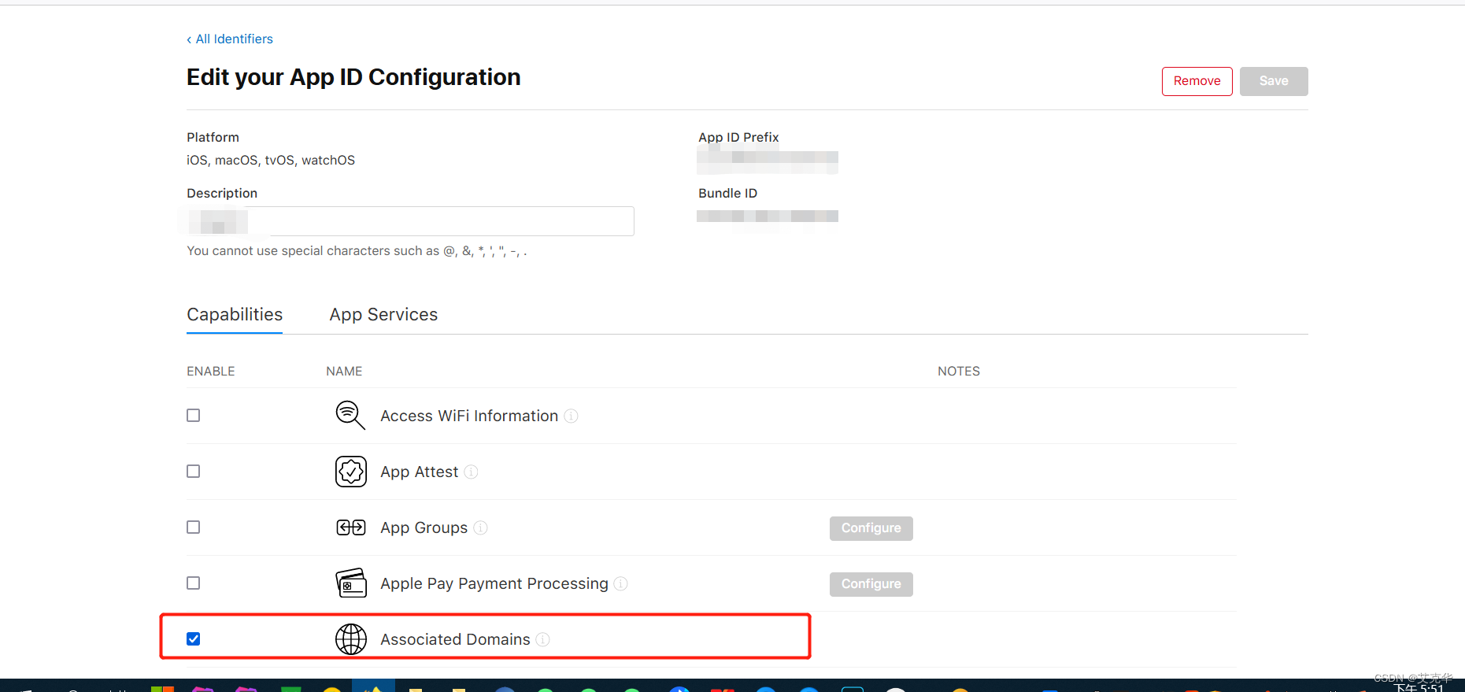The width and height of the screenshot is (1465, 692).
Task: Click the App ID Prefix label
Action: click(x=738, y=137)
